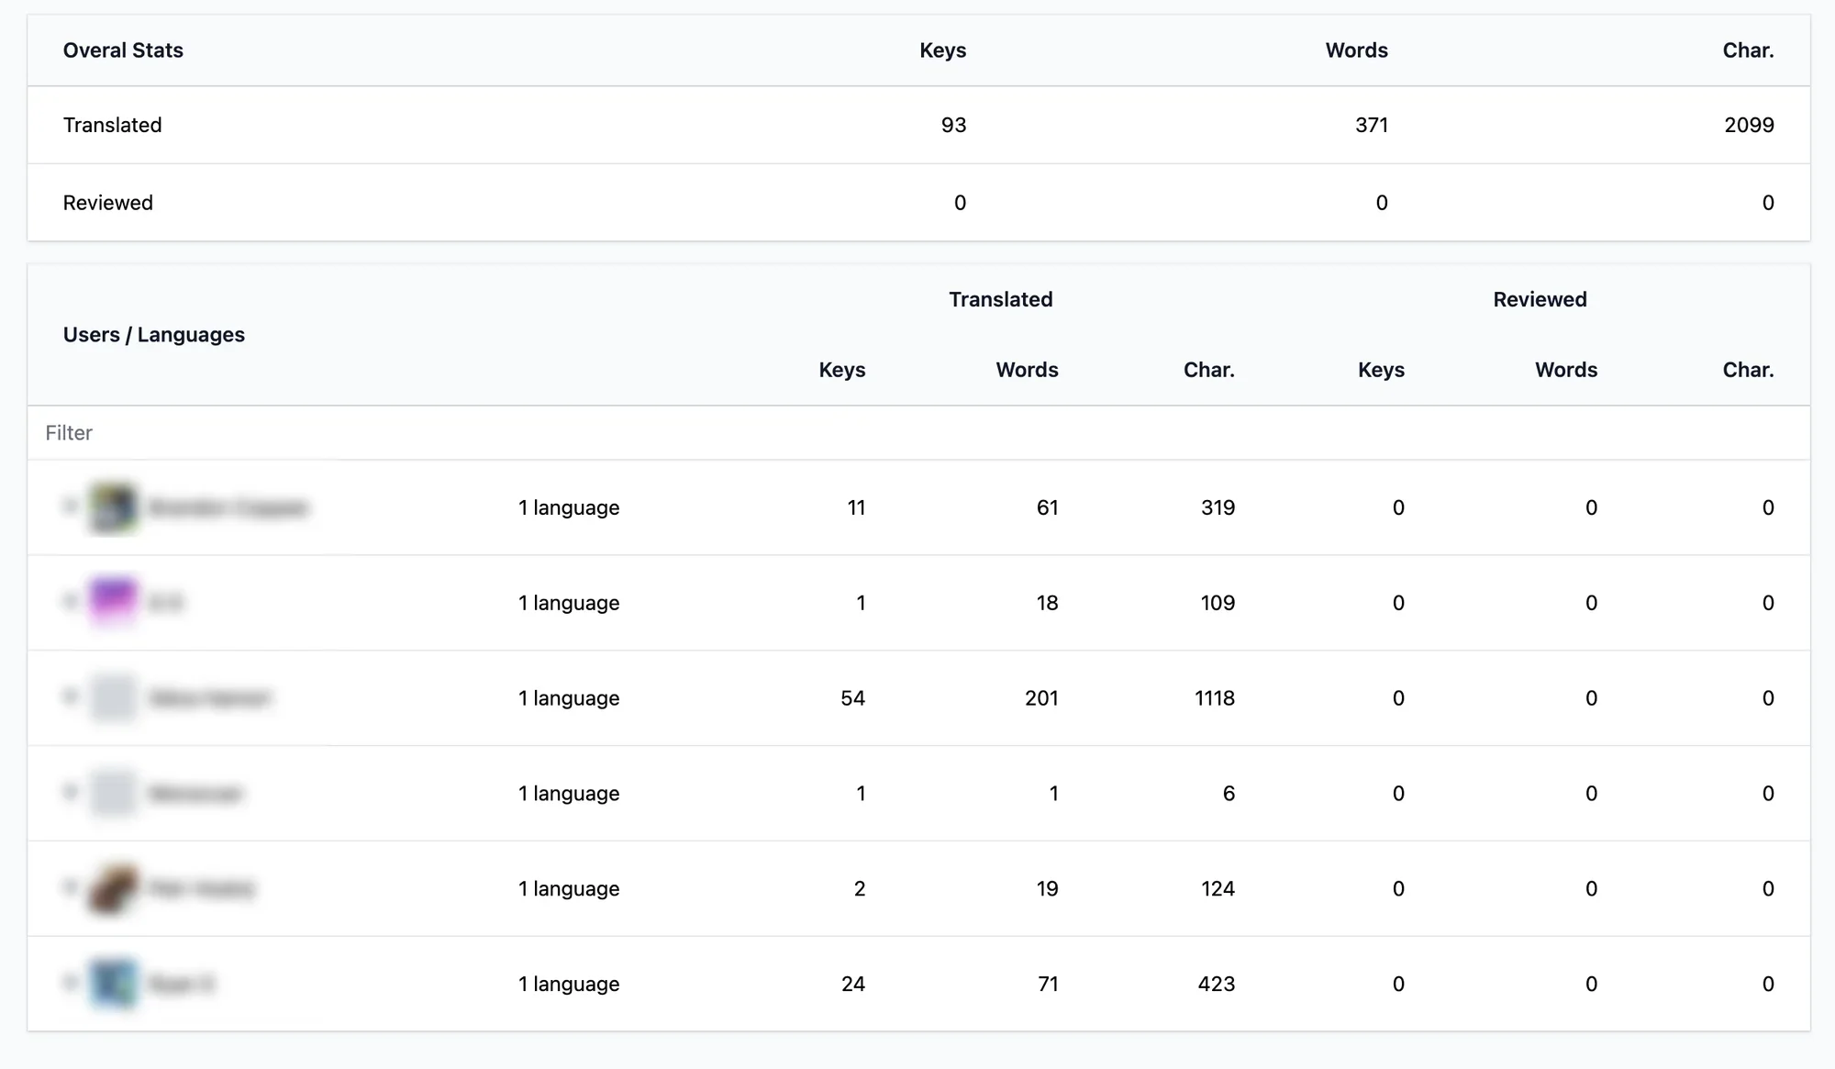Screen dimensions: 1835x1069
Task: Click the Translated Char. header in users table
Action: (1208, 370)
